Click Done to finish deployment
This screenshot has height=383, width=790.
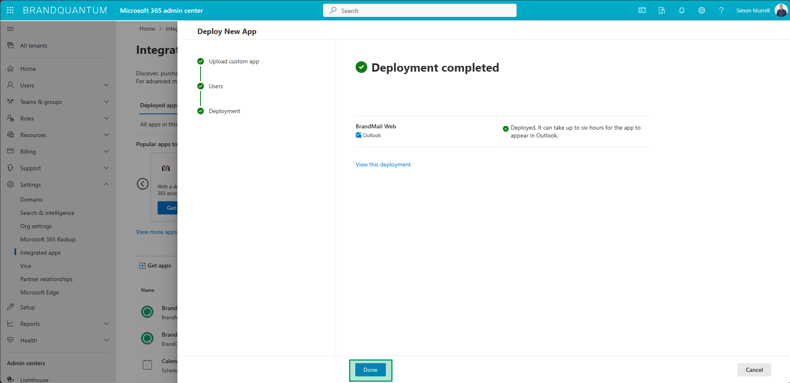point(371,370)
